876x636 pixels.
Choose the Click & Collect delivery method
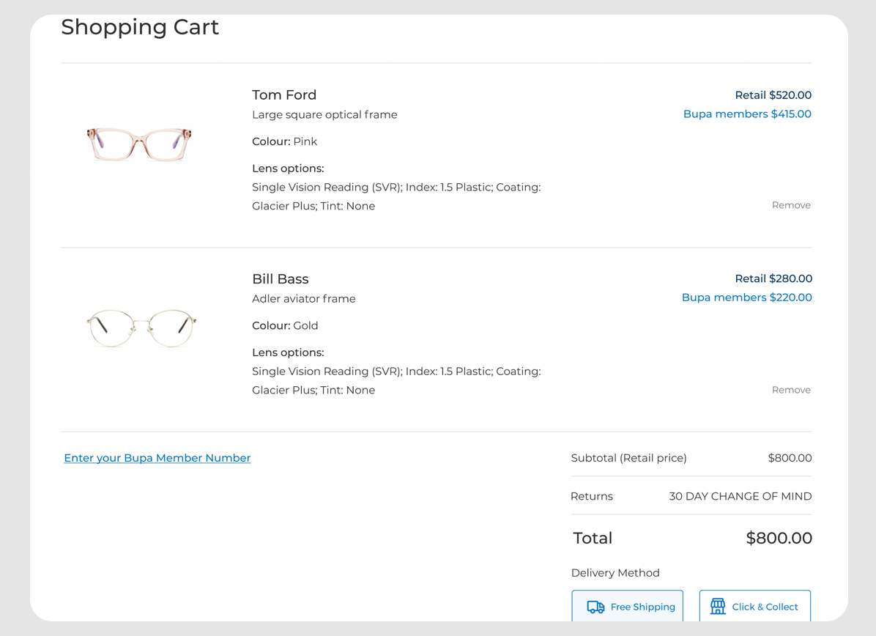point(754,606)
